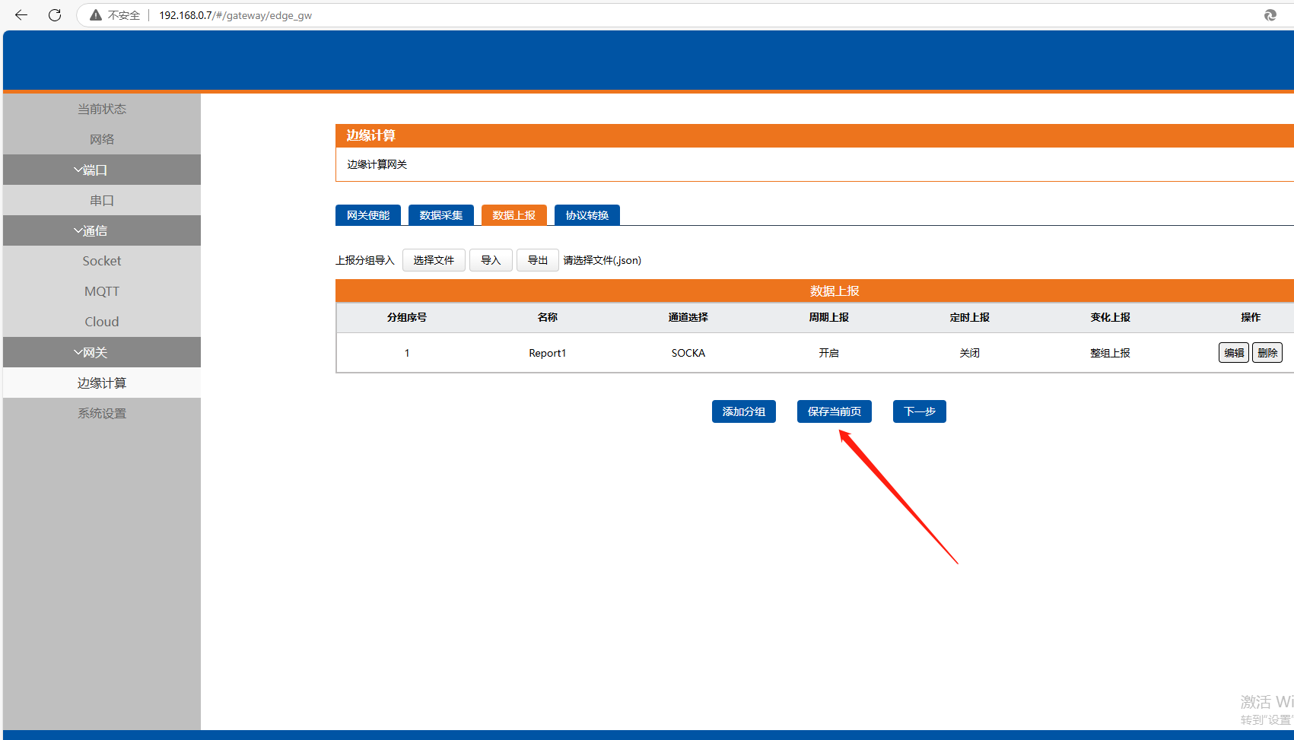The height and width of the screenshot is (740, 1294).
Task: Click the browser back arrow
Action: (x=21, y=15)
